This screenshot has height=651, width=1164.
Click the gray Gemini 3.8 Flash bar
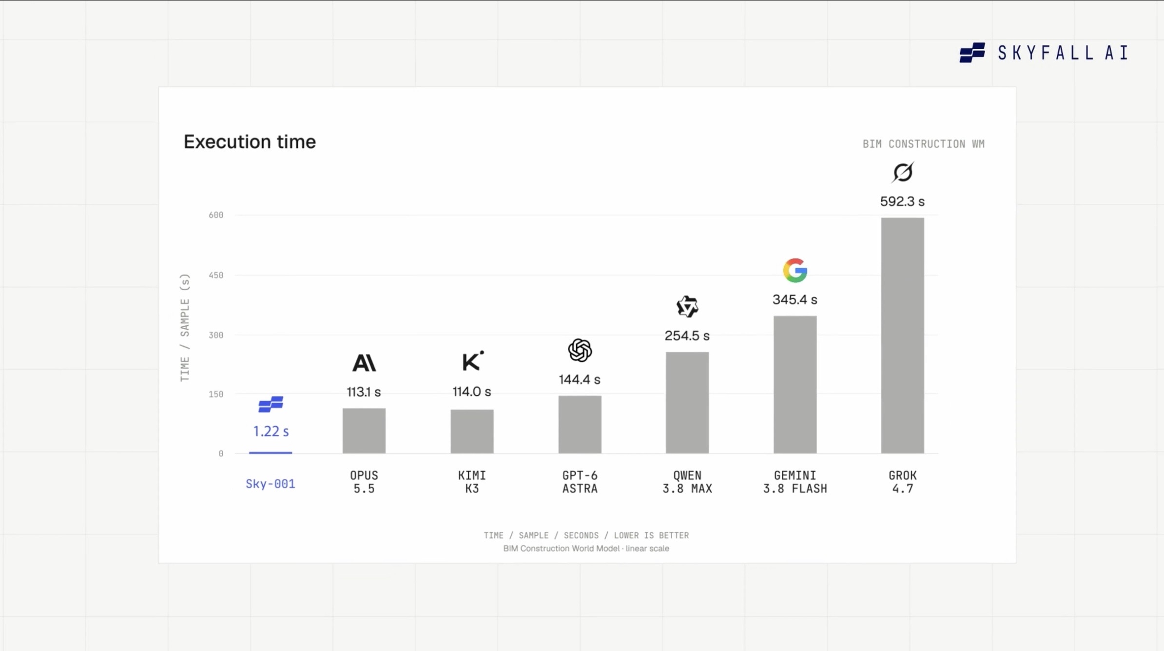point(795,384)
